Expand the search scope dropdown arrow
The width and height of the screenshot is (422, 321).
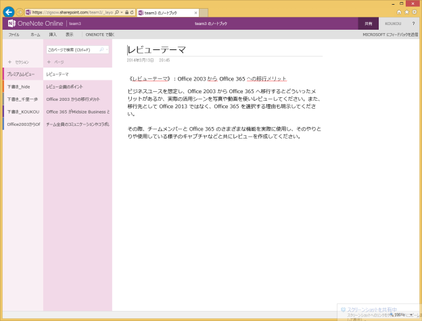107,49
